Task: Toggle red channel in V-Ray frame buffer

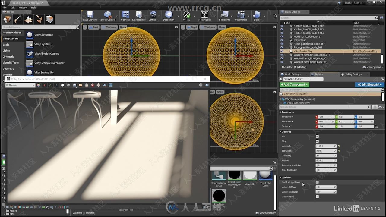Action: click(x=44, y=85)
